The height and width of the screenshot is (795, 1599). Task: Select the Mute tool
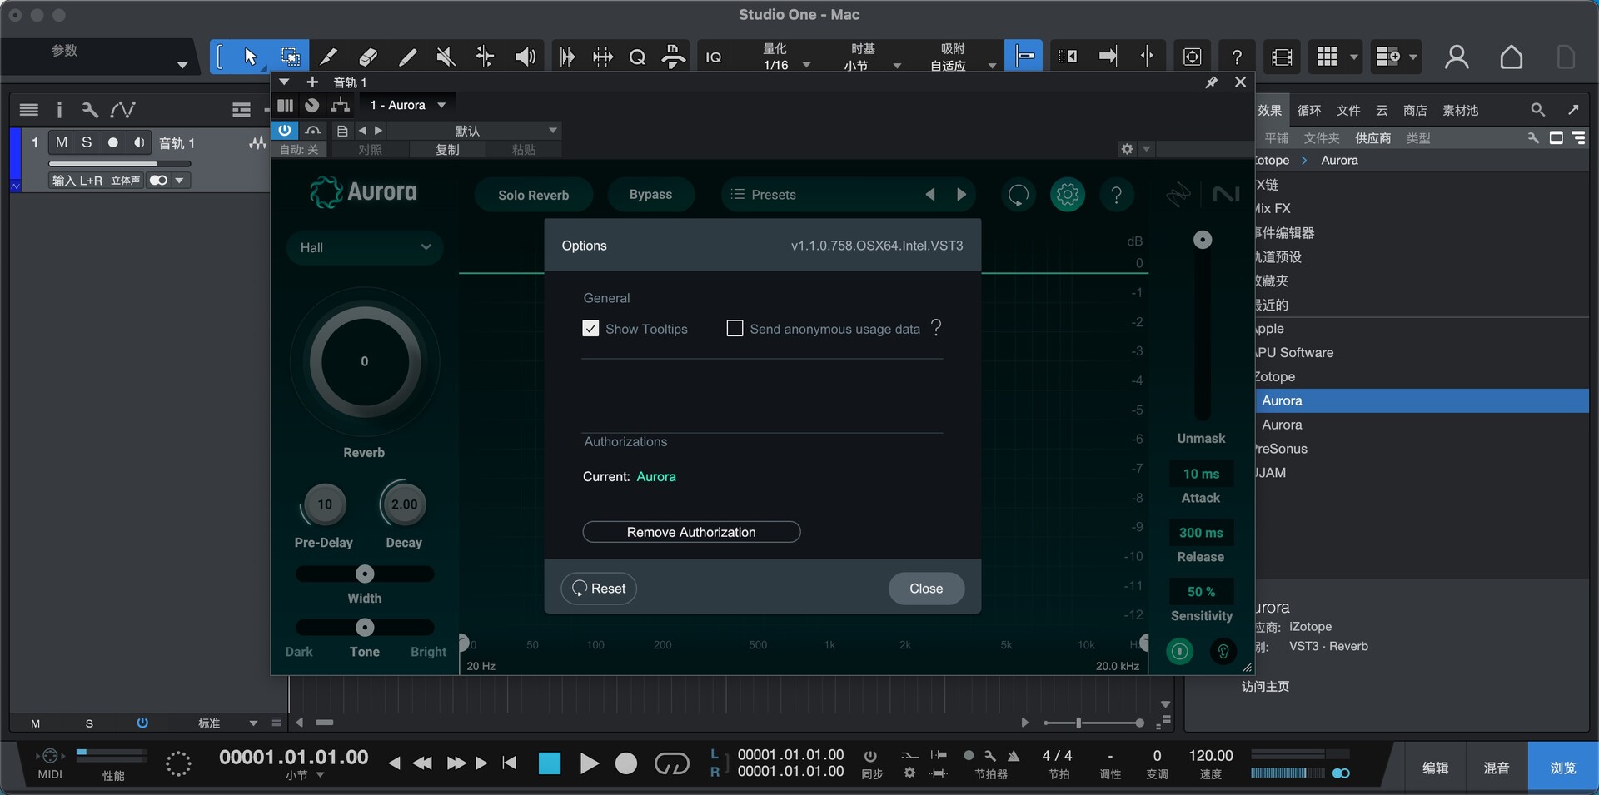pyautogui.click(x=446, y=57)
